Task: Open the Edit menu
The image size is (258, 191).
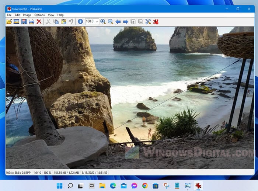Action: click(17, 15)
